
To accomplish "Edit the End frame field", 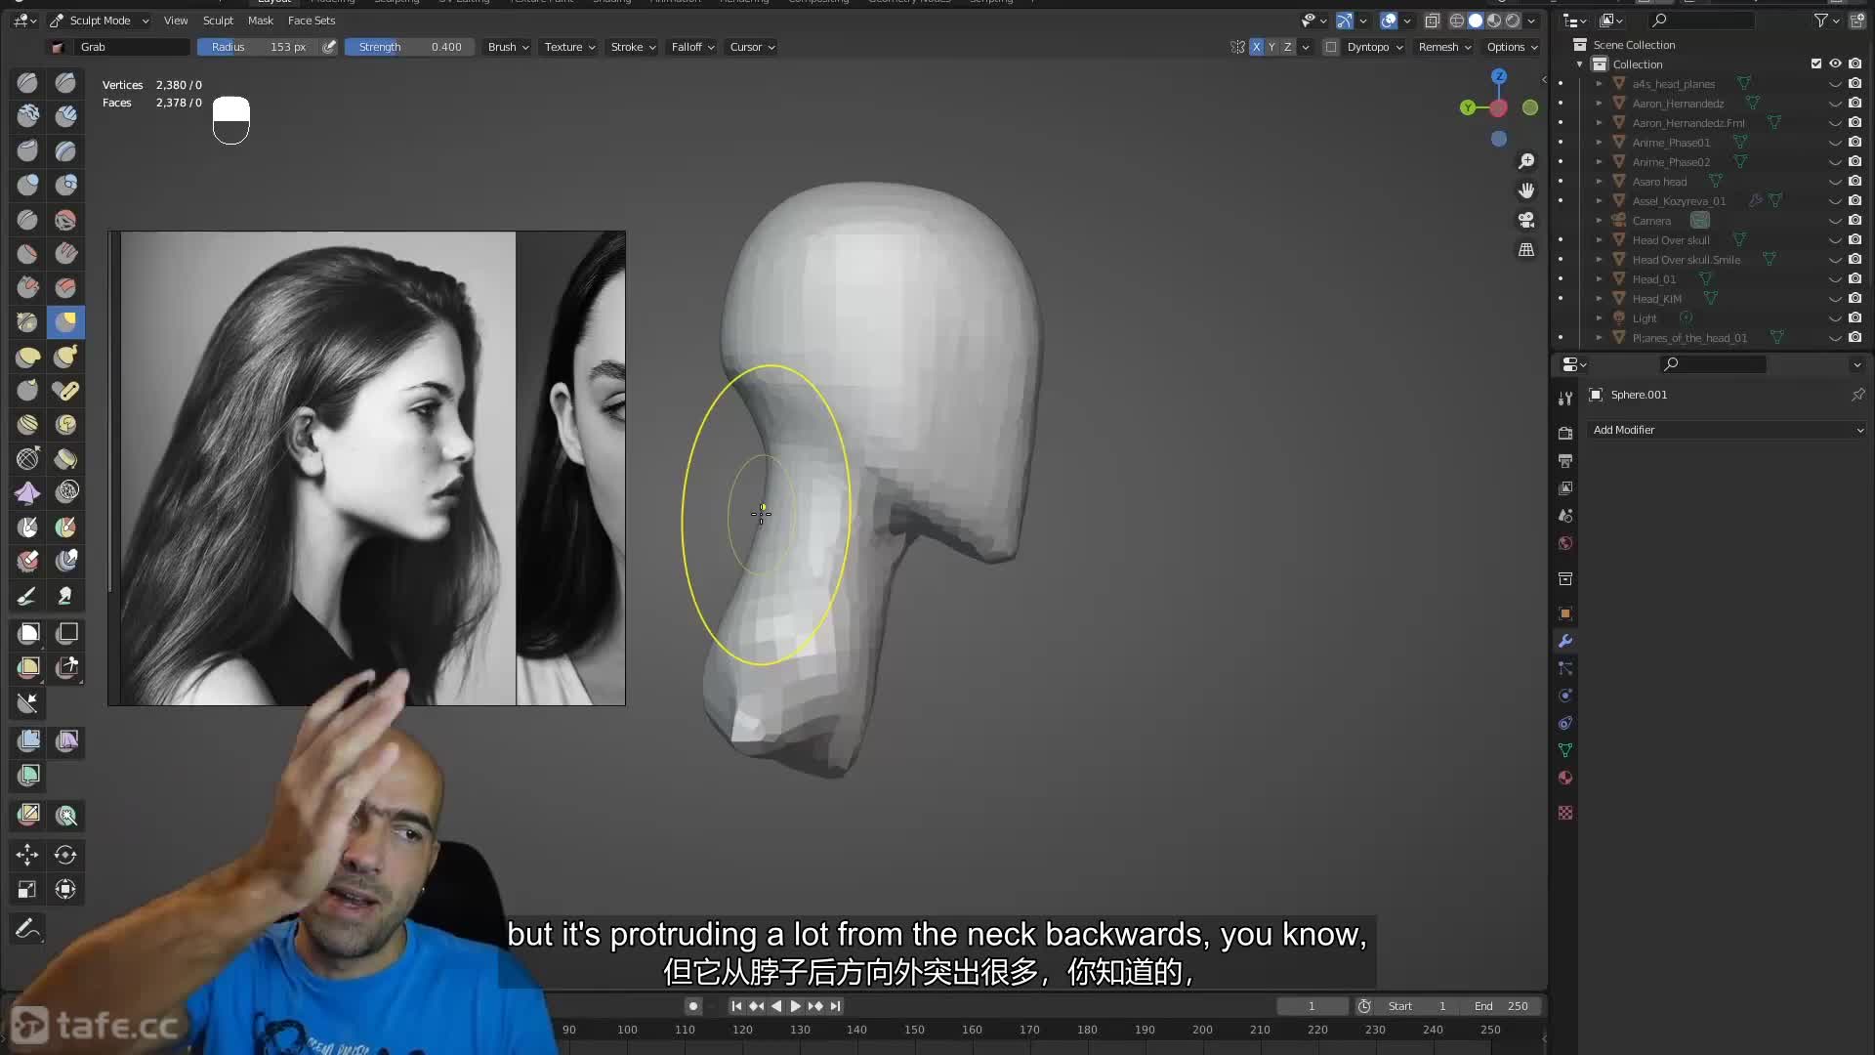I will pyautogui.click(x=1501, y=1006).
